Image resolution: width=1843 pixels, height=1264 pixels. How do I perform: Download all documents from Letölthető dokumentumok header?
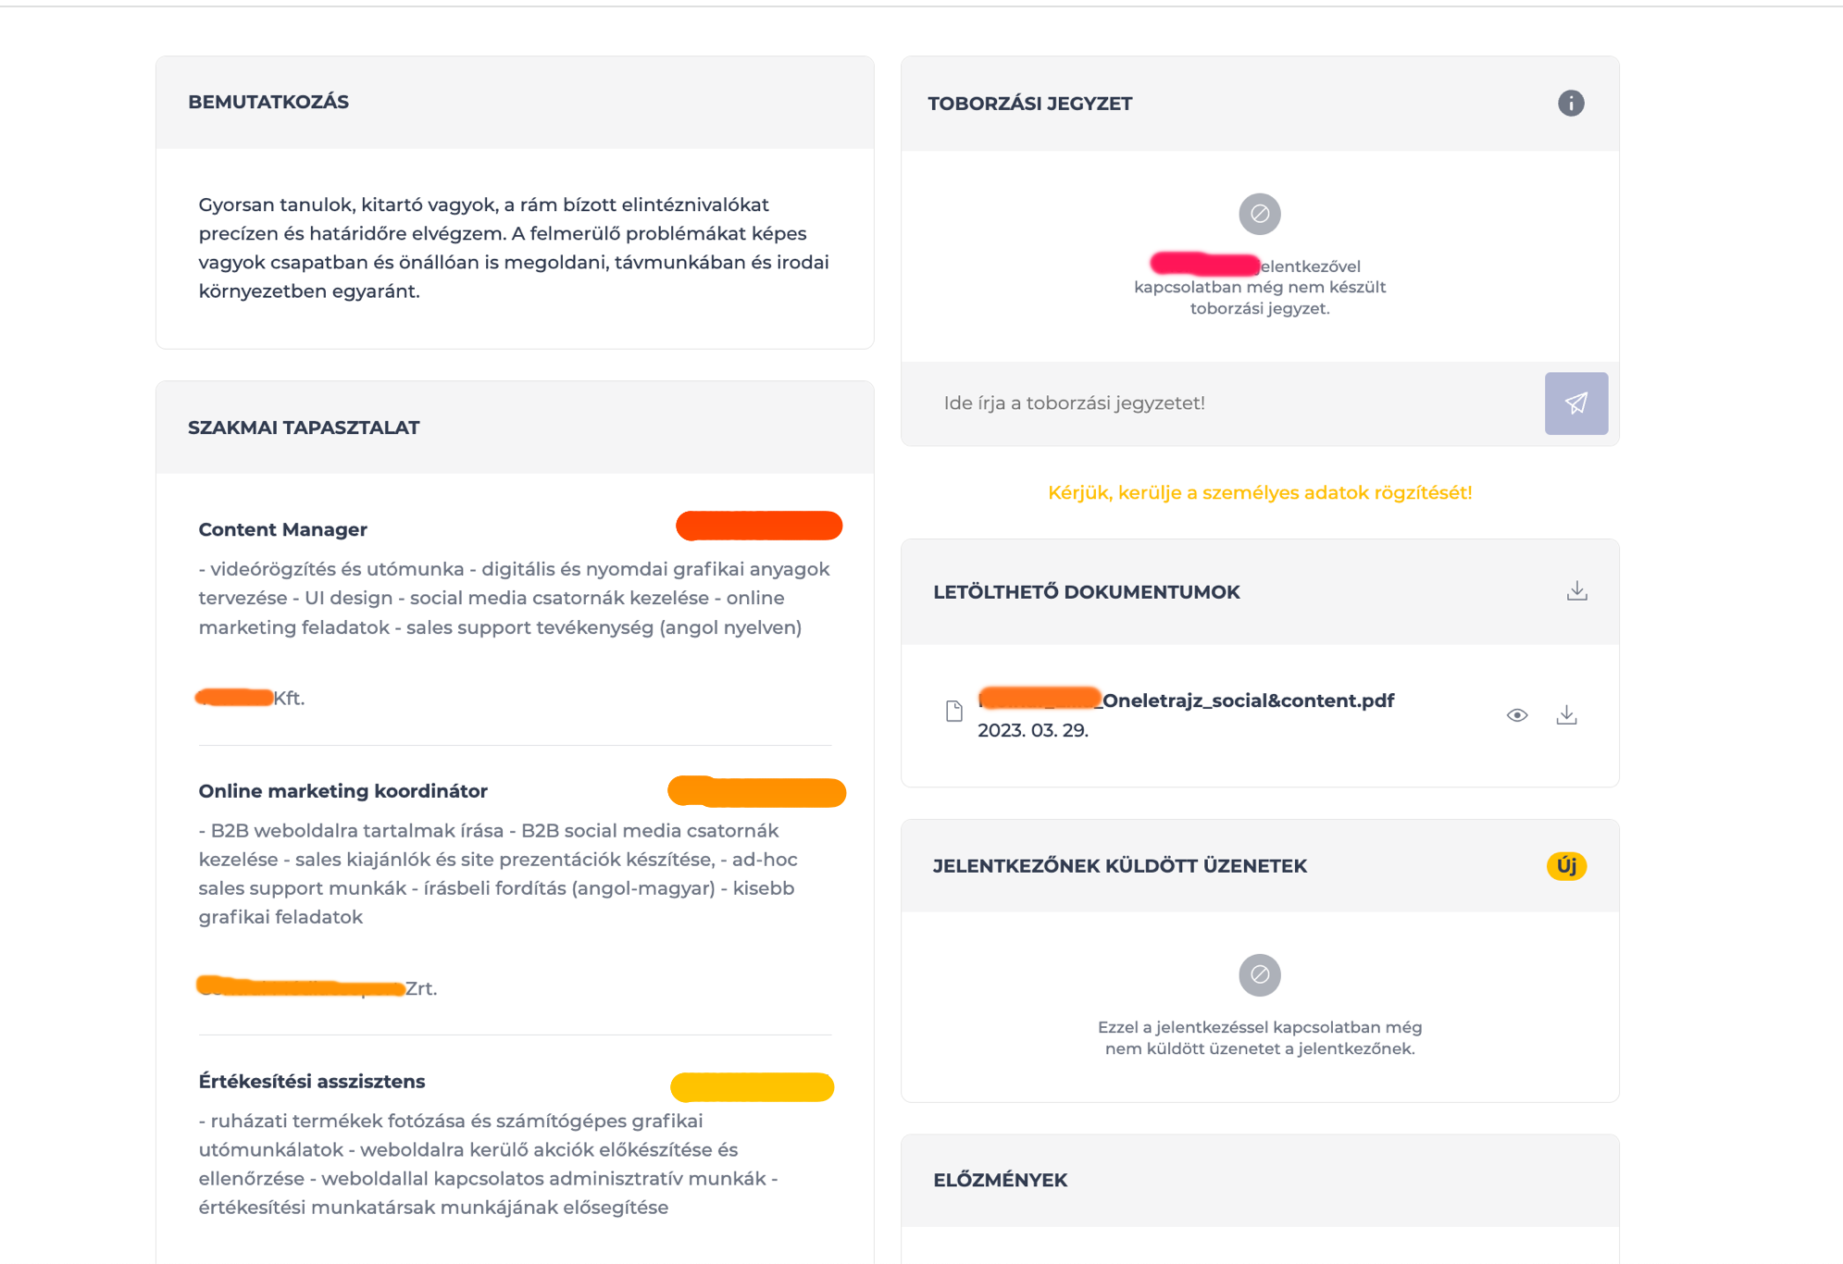1576,591
